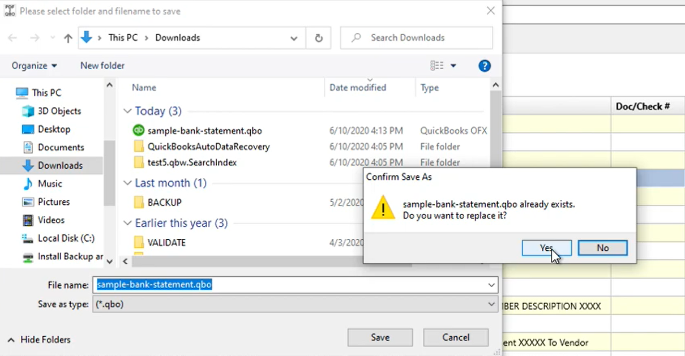This screenshot has height=356, width=685.
Task: Go up one folder level arrow
Action: point(68,38)
